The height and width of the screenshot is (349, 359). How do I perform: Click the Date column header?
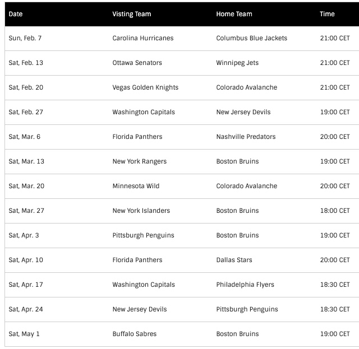(16, 14)
